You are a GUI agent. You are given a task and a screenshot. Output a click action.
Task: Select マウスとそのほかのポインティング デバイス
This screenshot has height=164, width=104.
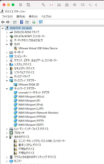click(35, 157)
